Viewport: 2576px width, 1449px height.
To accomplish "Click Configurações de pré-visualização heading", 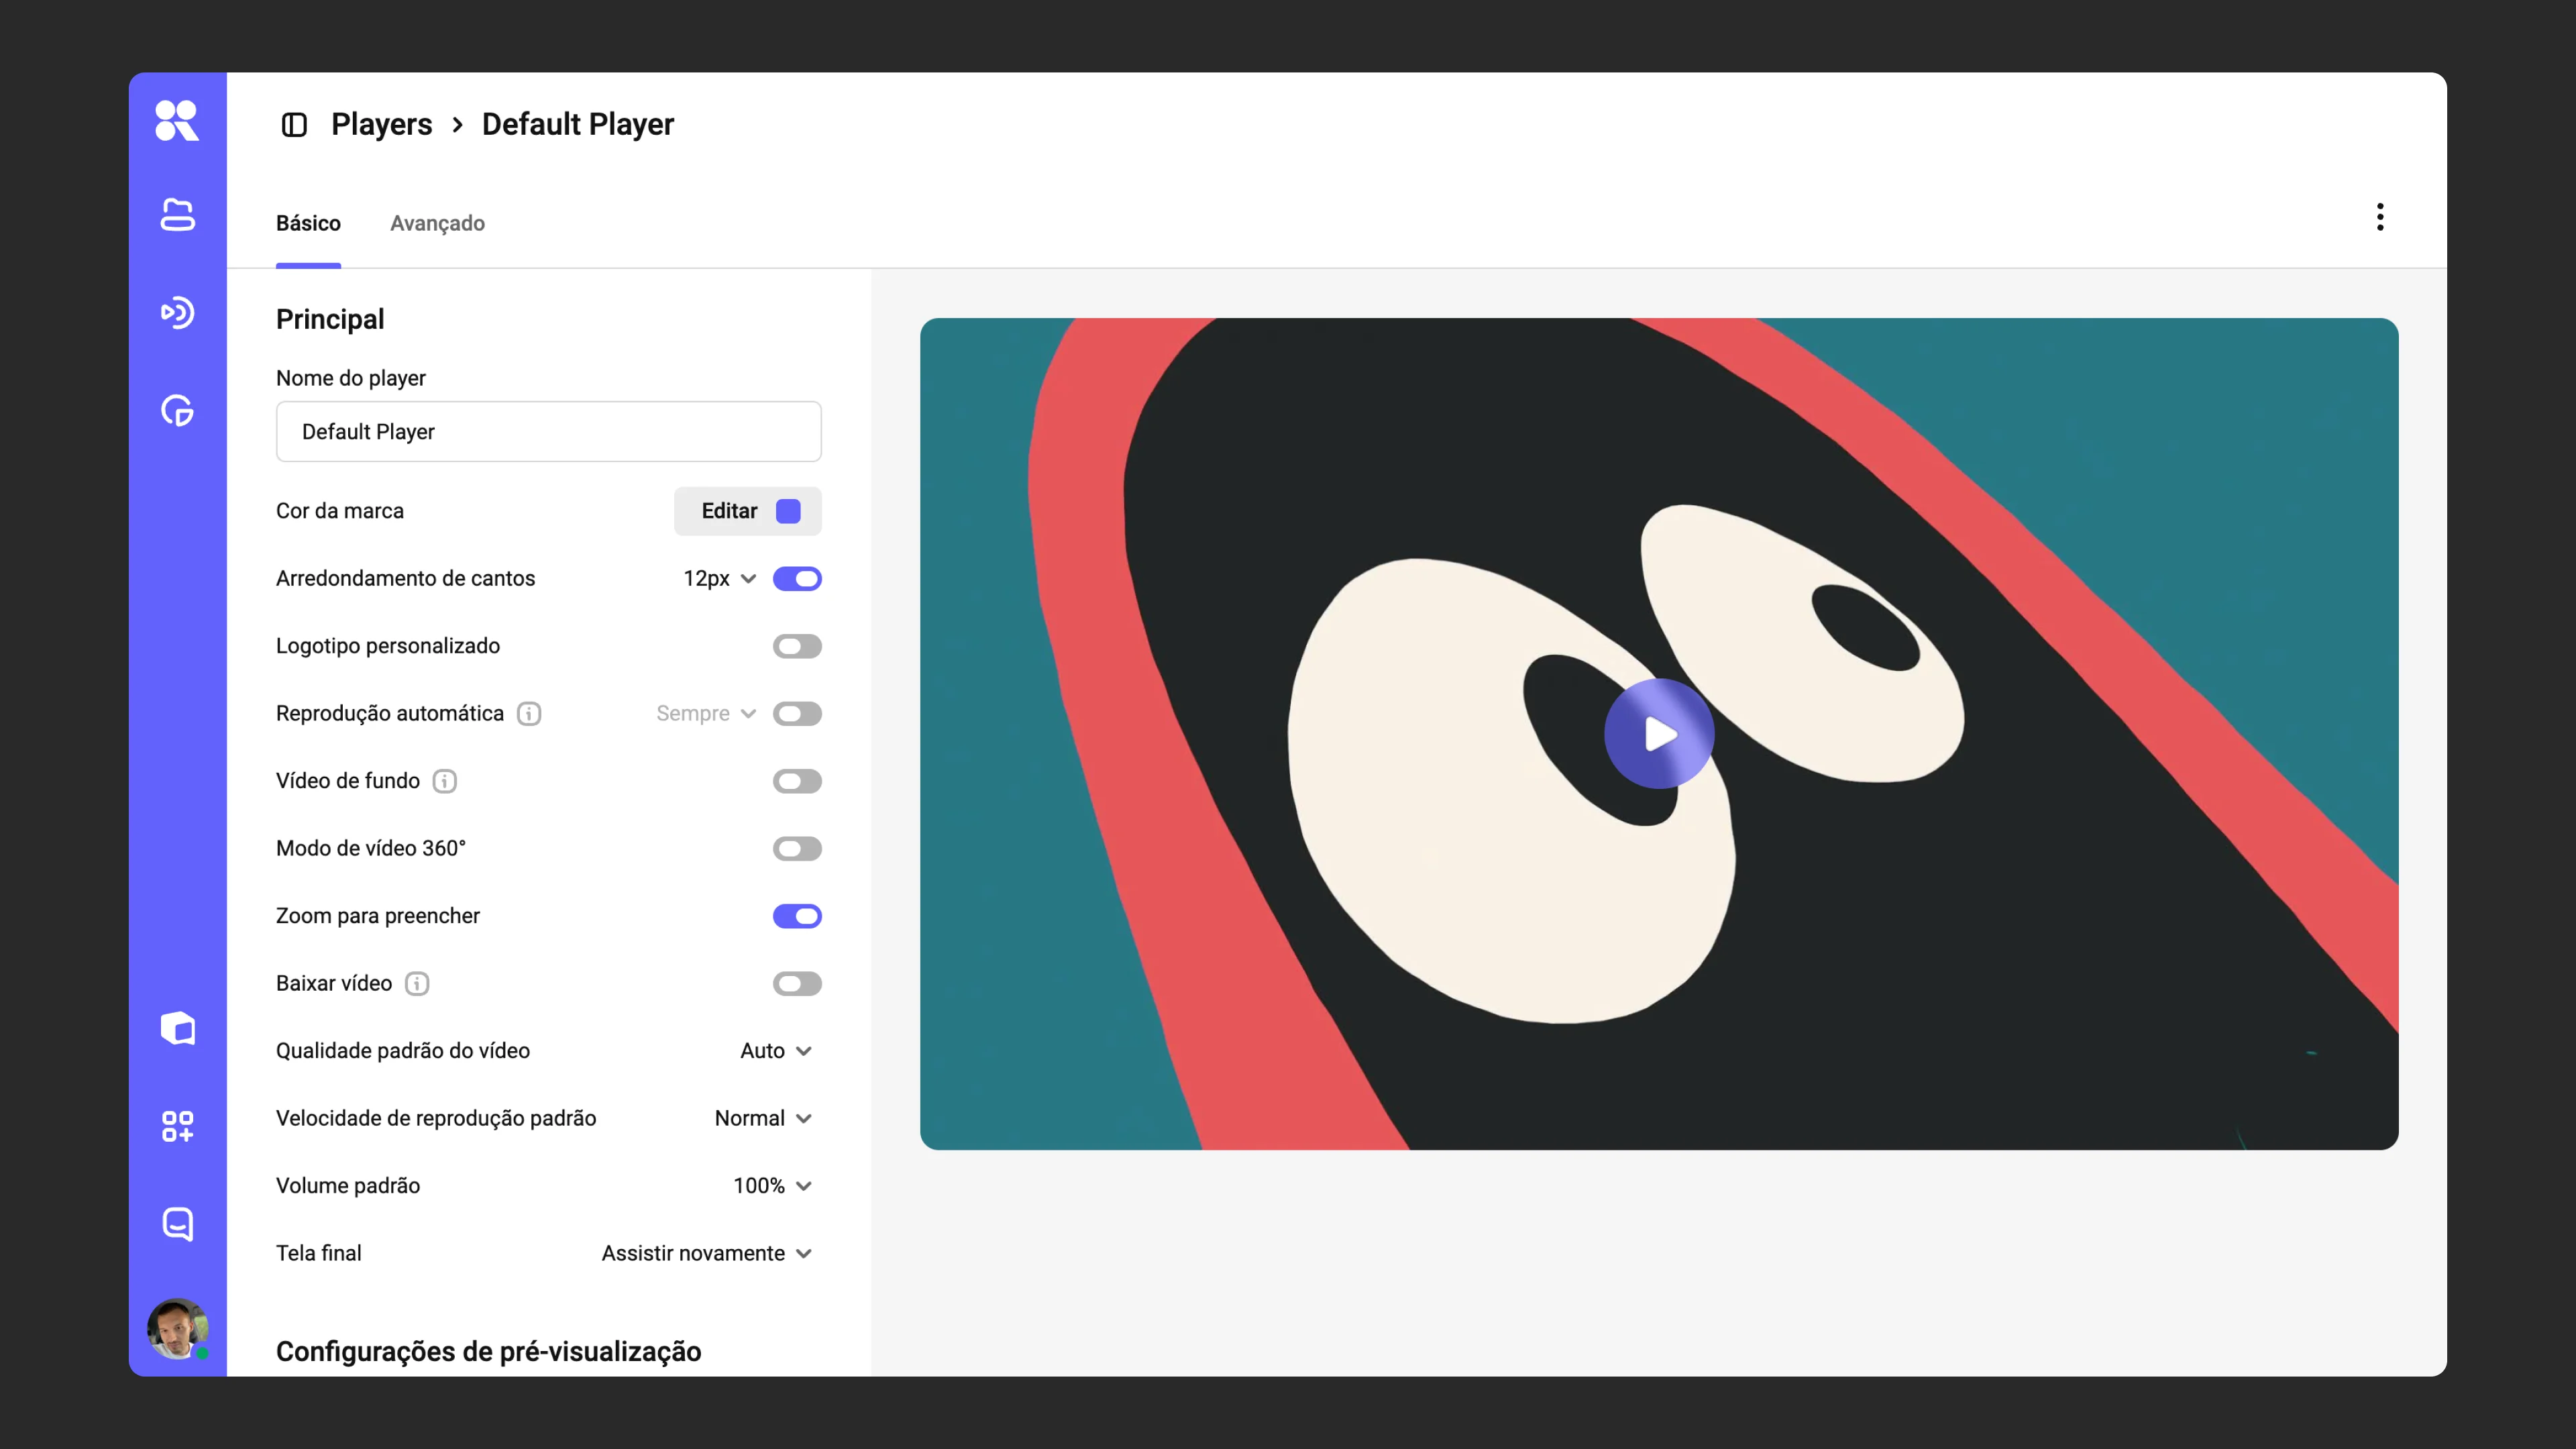I will (x=488, y=1351).
